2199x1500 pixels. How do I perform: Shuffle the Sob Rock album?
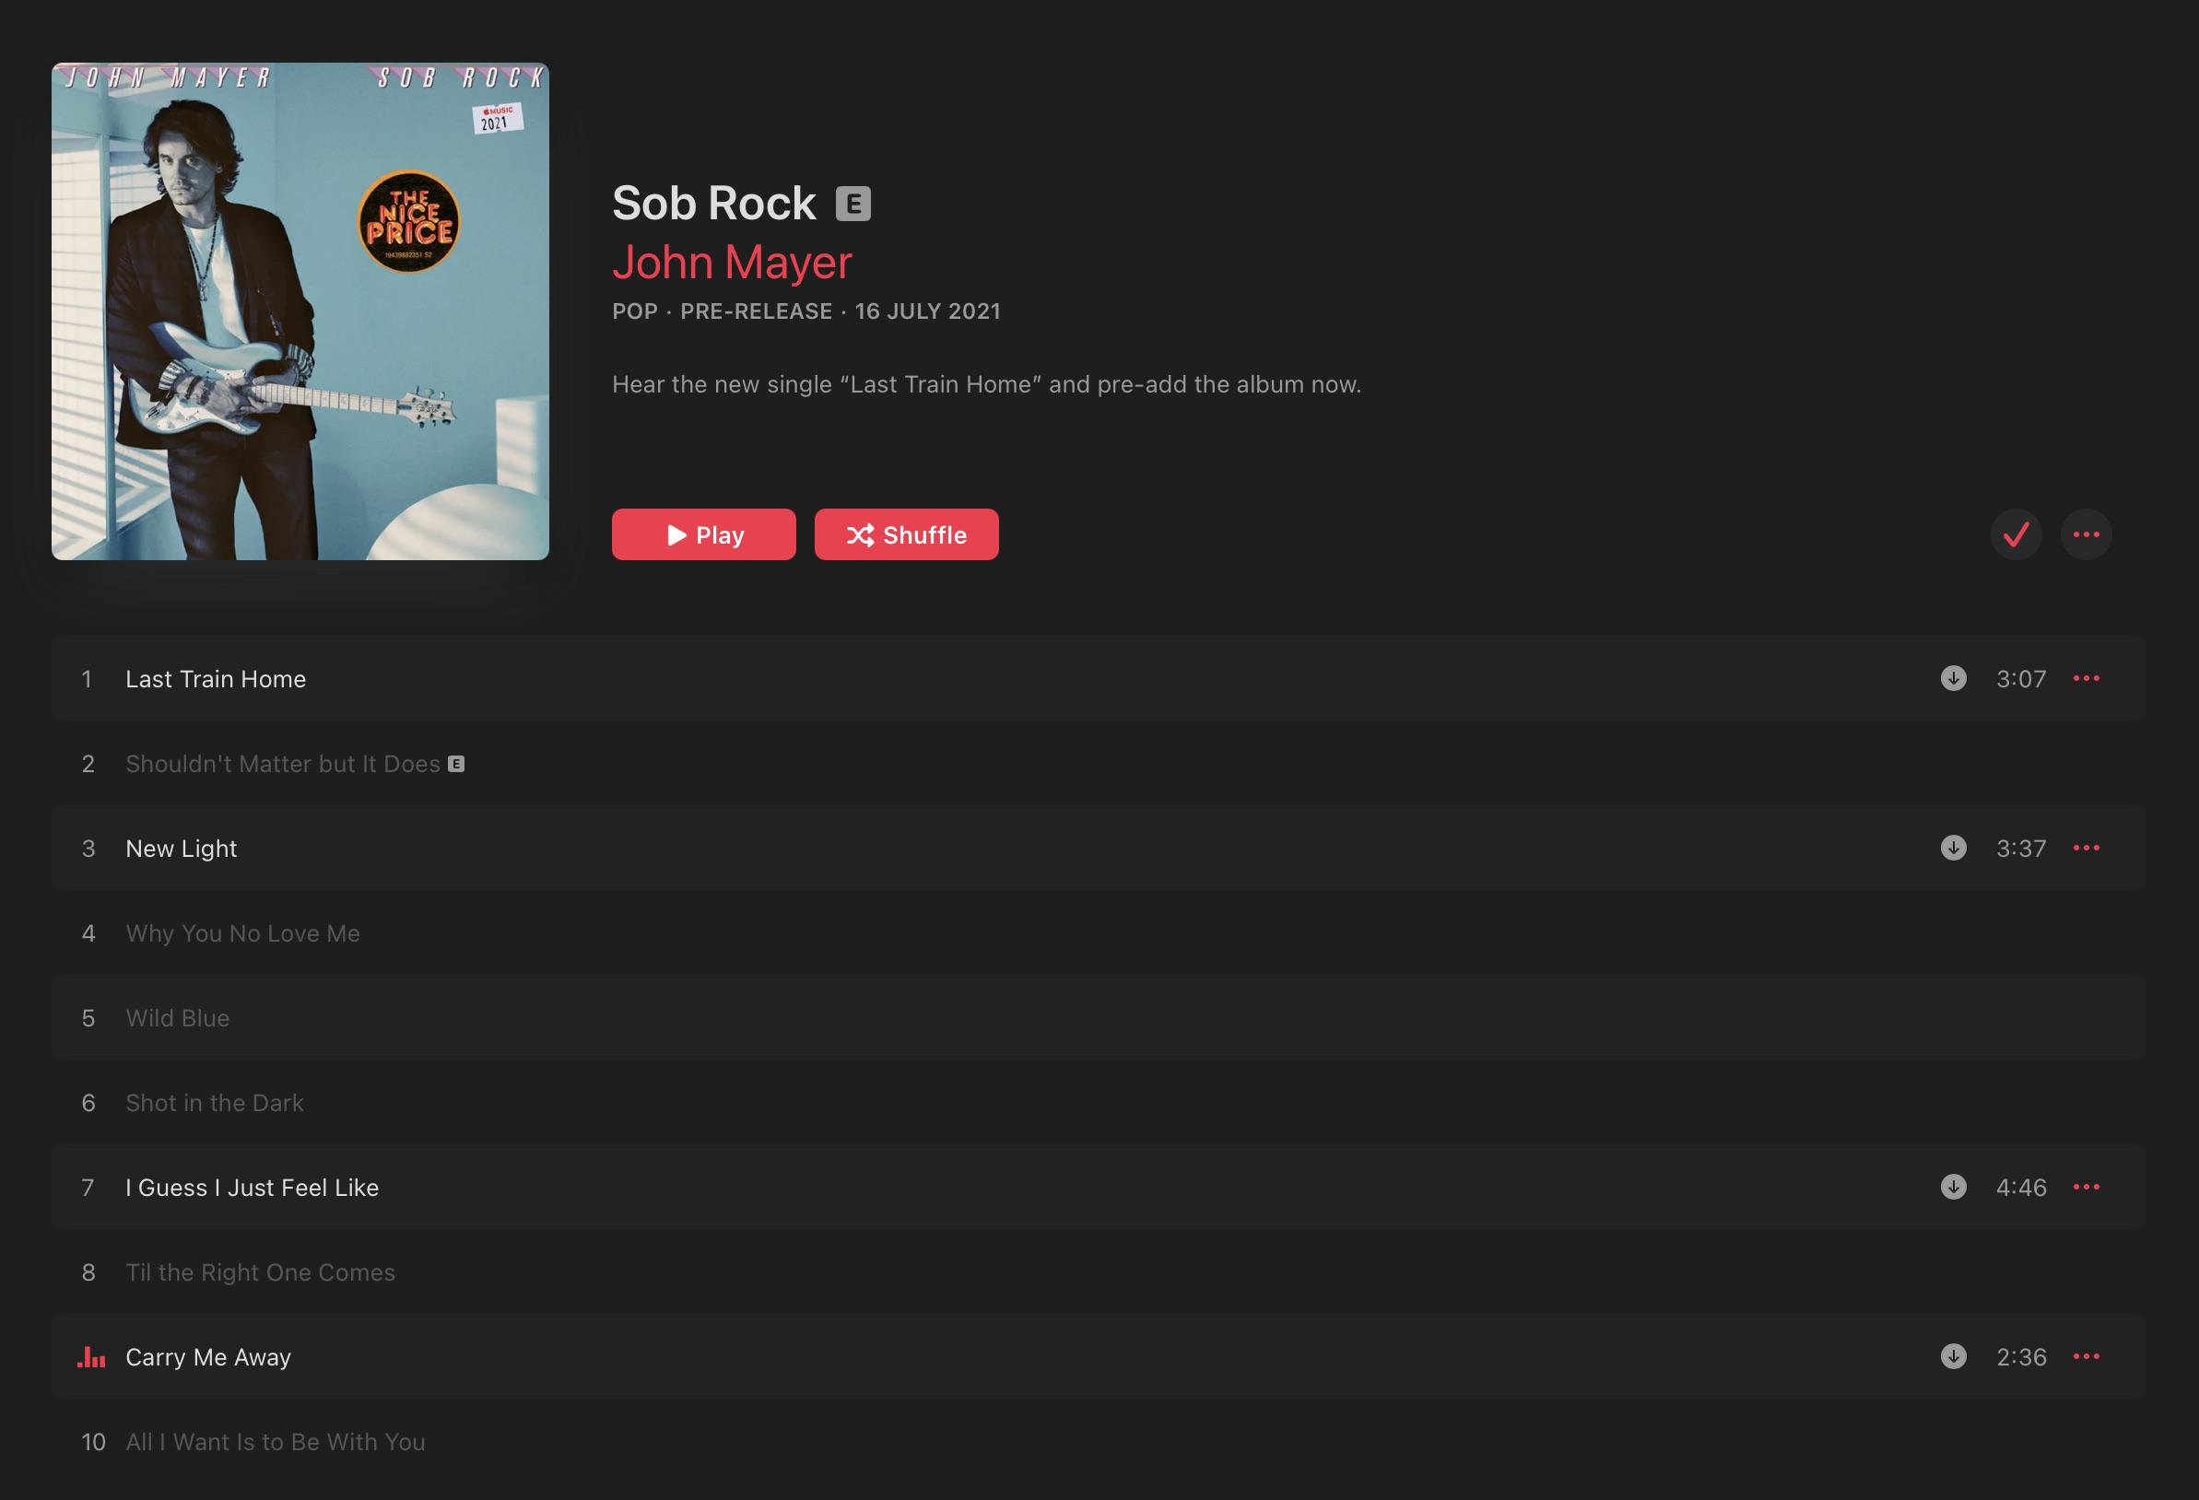point(907,534)
